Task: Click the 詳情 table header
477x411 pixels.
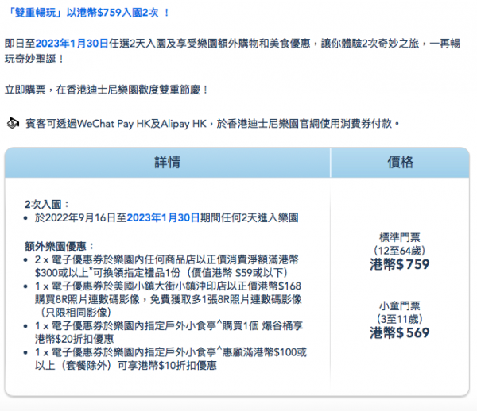Action: (167, 162)
